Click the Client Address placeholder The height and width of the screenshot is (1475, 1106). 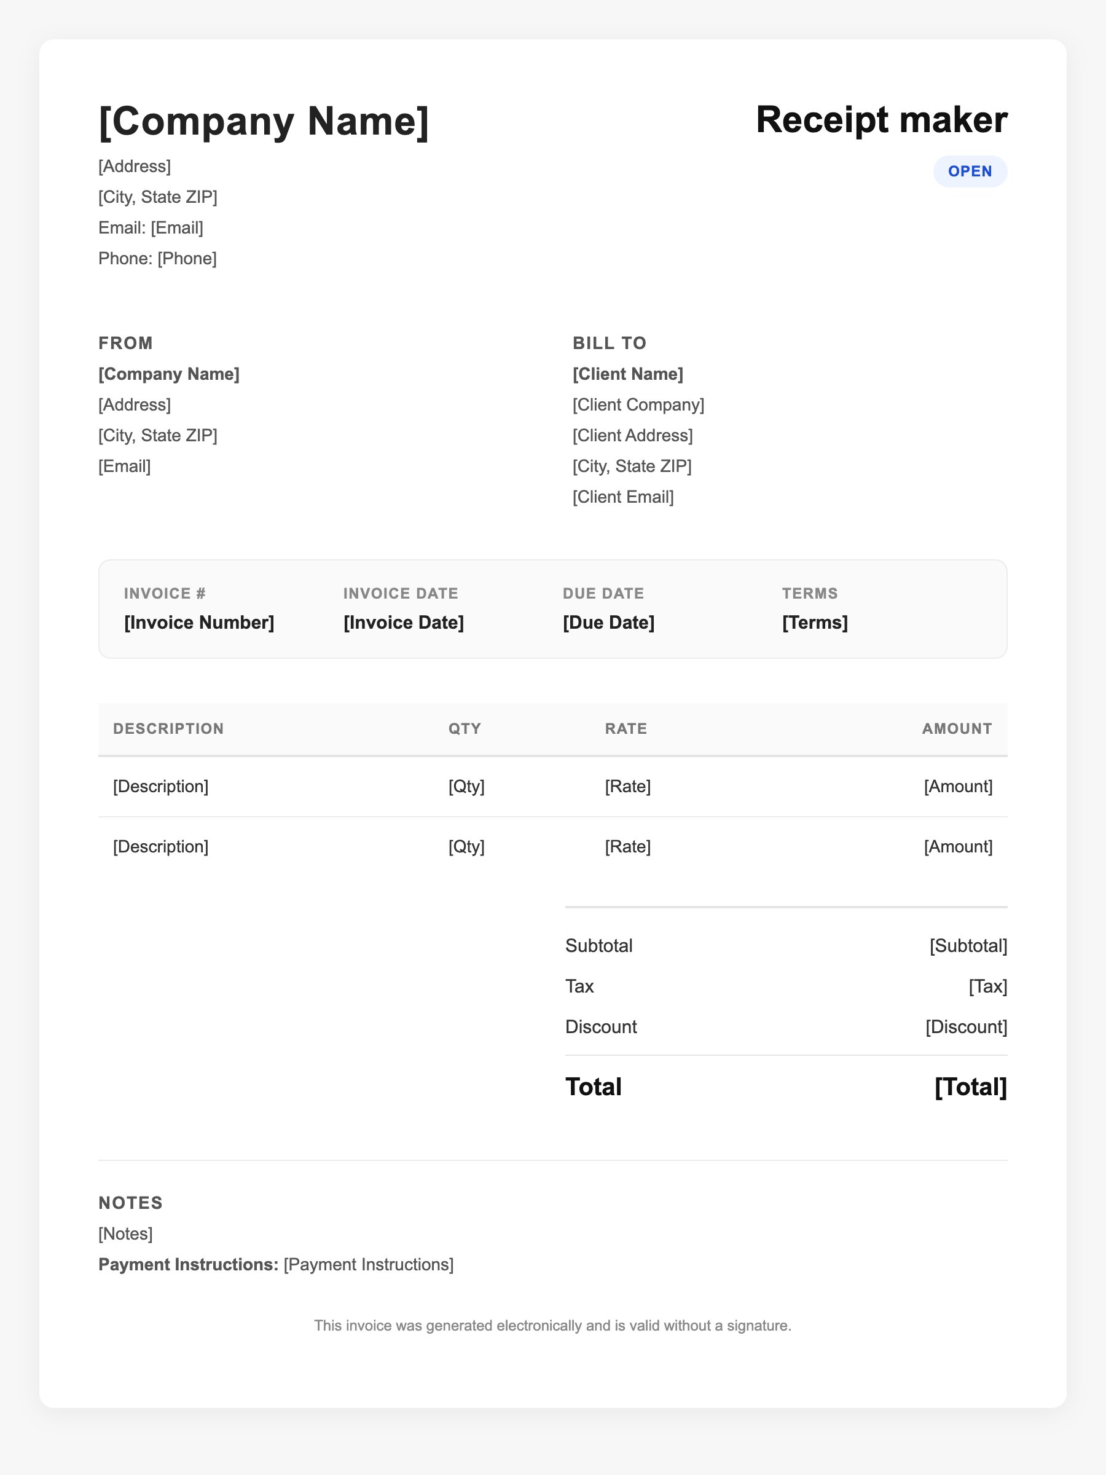pyautogui.click(x=632, y=435)
